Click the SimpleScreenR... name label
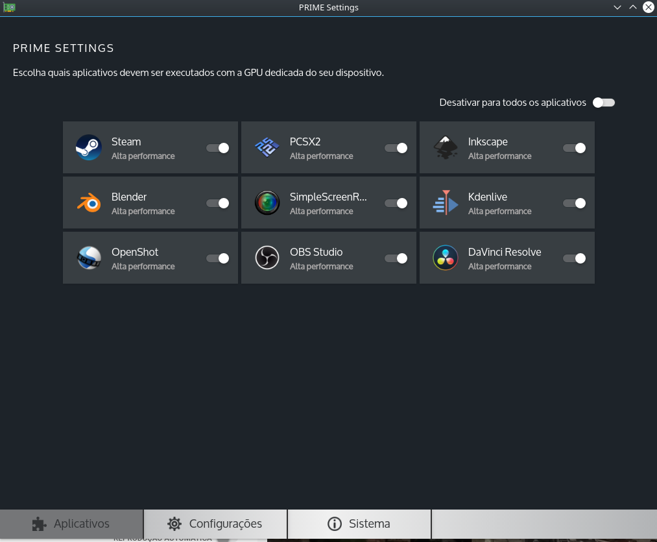 [328, 197]
